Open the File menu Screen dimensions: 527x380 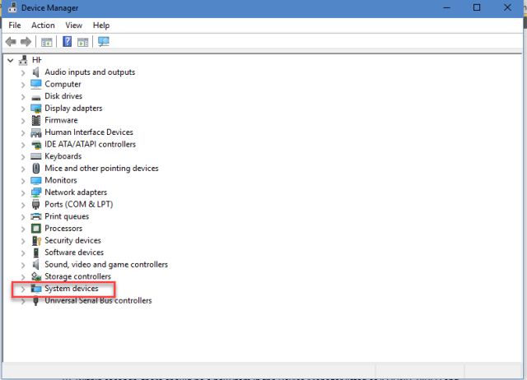point(15,25)
